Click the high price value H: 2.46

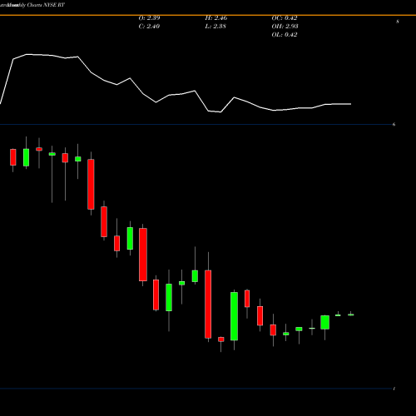point(216,18)
